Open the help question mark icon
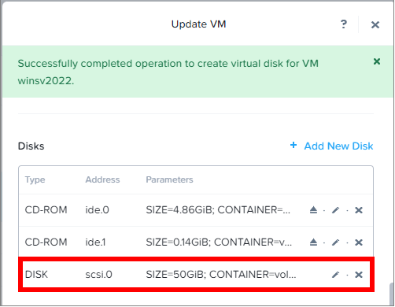This screenshot has height=307, width=395. (x=344, y=24)
